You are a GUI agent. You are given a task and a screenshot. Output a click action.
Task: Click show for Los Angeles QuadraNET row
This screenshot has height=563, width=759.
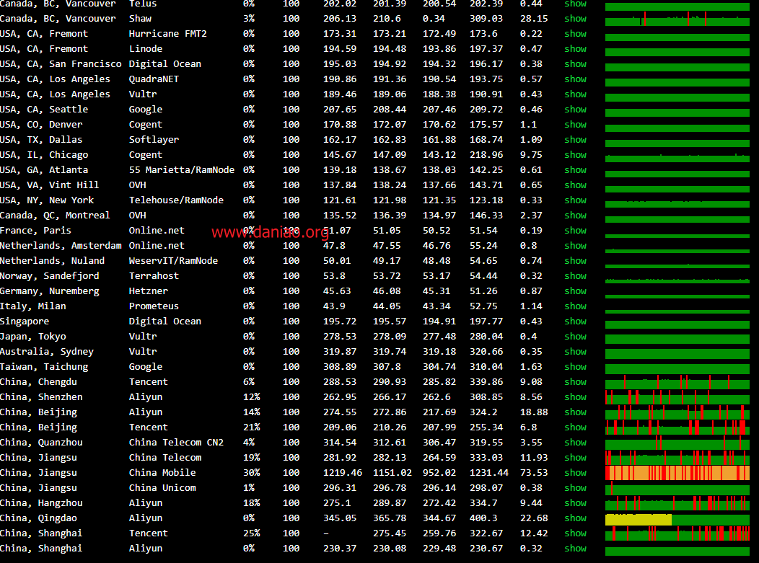[x=575, y=79]
